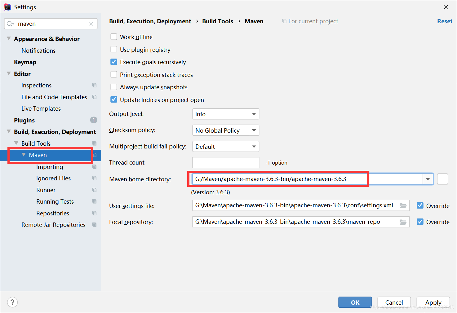The height and width of the screenshot is (313, 457).
Task: Collapse Build Tools tree node
Action: pyautogui.click(x=16, y=143)
